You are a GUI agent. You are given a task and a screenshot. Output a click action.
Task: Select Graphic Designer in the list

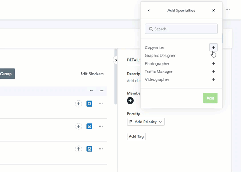pos(160,56)
